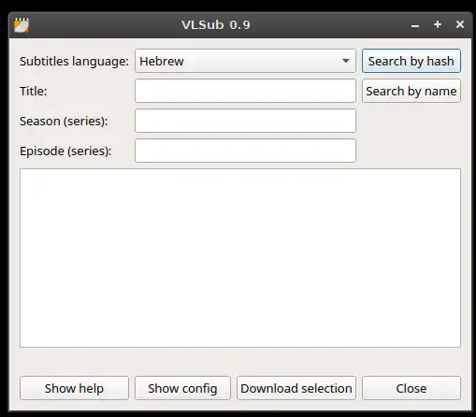Open the Show help button
476x417 pixels.
(x=74, y=388)
